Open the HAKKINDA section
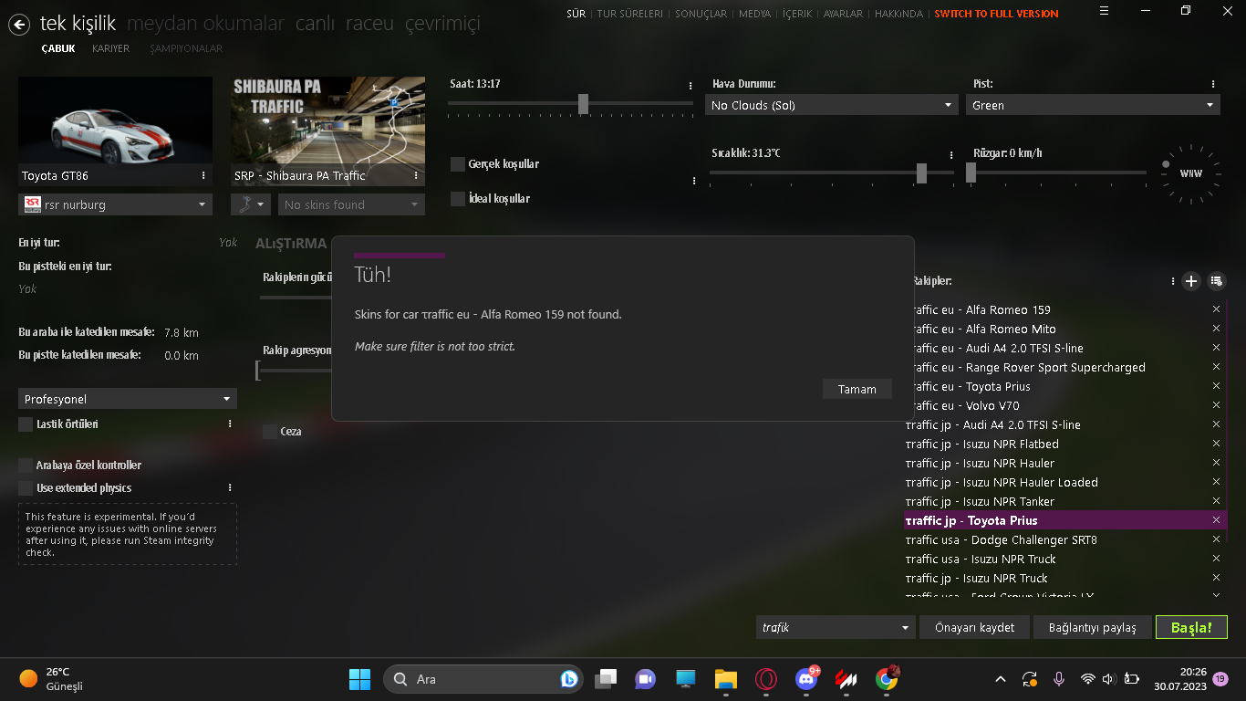The height and width of the screenshot is (701, 1246). pyautogui.click(x=898, y=14)
